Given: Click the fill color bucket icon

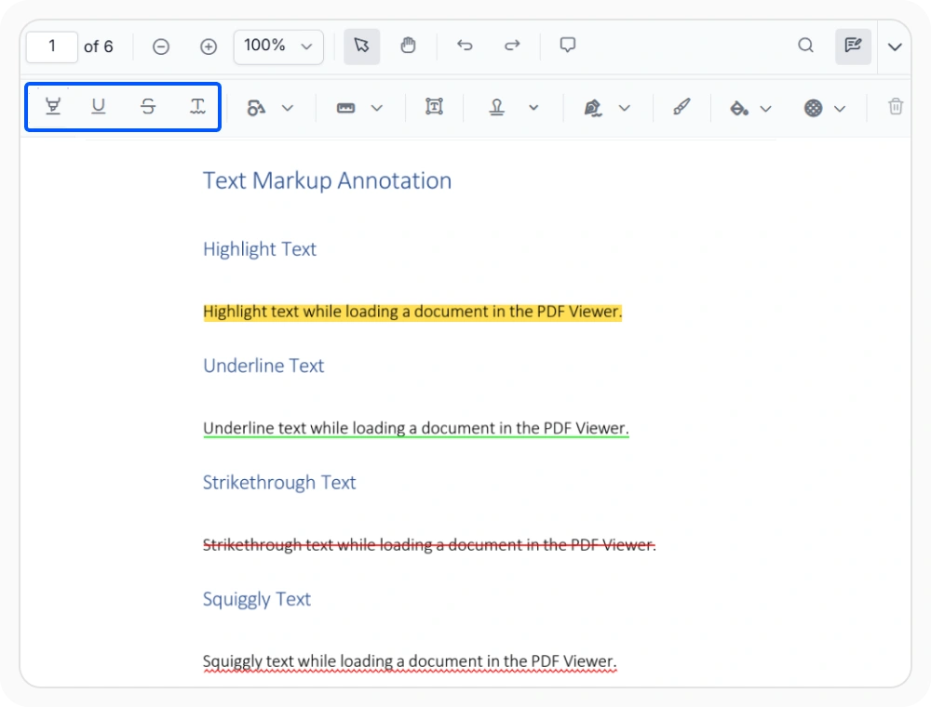Looking at the screenshot, I should 738,108.
